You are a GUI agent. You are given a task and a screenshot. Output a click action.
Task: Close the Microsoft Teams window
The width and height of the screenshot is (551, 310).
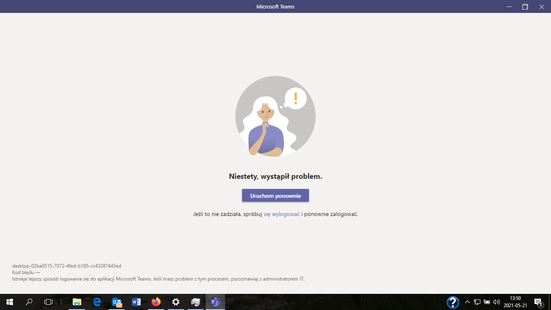[x=542, y=6]
